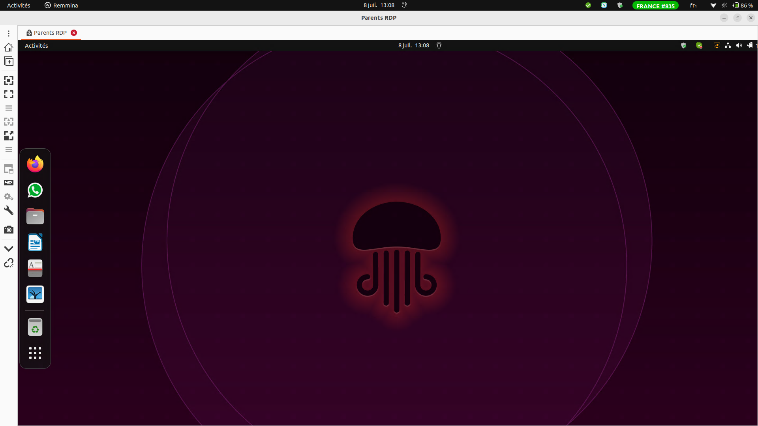This screenshot has height=426, width=758.
Task: Click the remote wired network icon
Action: tap(728, 45)
